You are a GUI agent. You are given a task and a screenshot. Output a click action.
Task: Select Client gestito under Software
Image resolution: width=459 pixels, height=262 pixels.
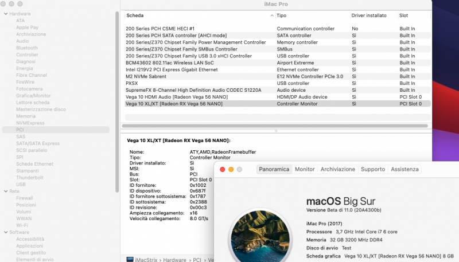31,253
